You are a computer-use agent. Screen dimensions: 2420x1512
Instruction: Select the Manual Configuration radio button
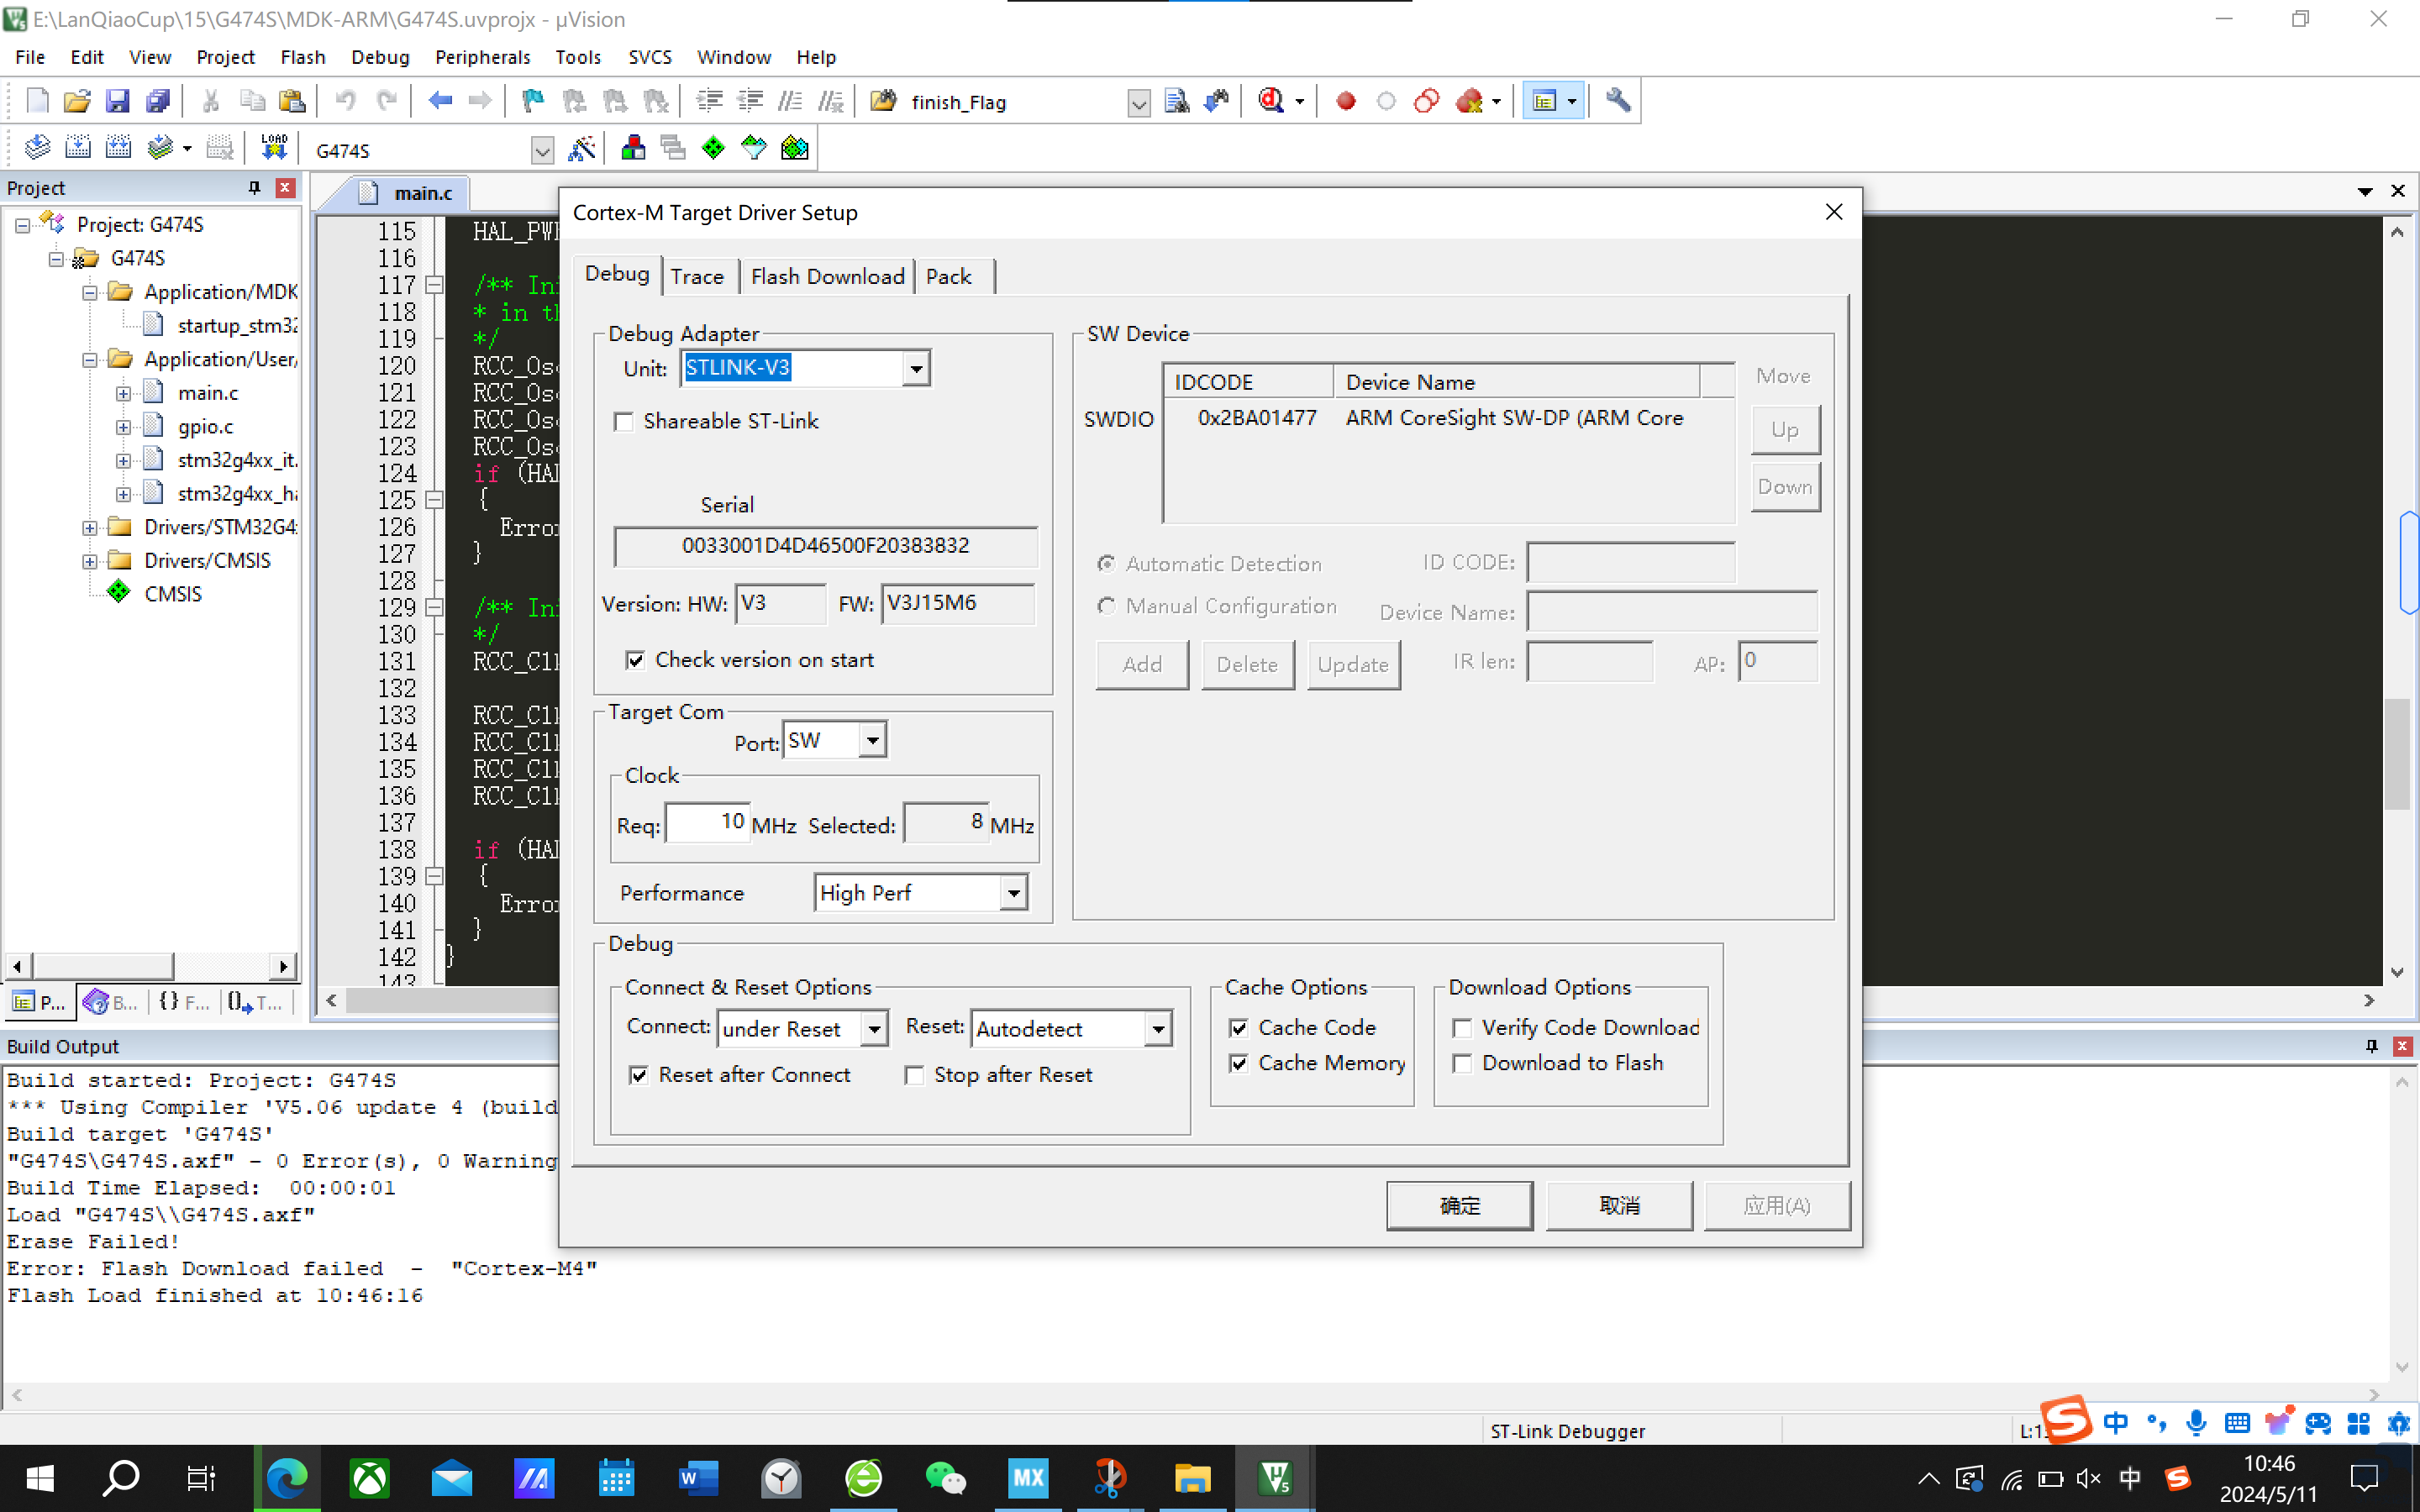[1106, 606]
